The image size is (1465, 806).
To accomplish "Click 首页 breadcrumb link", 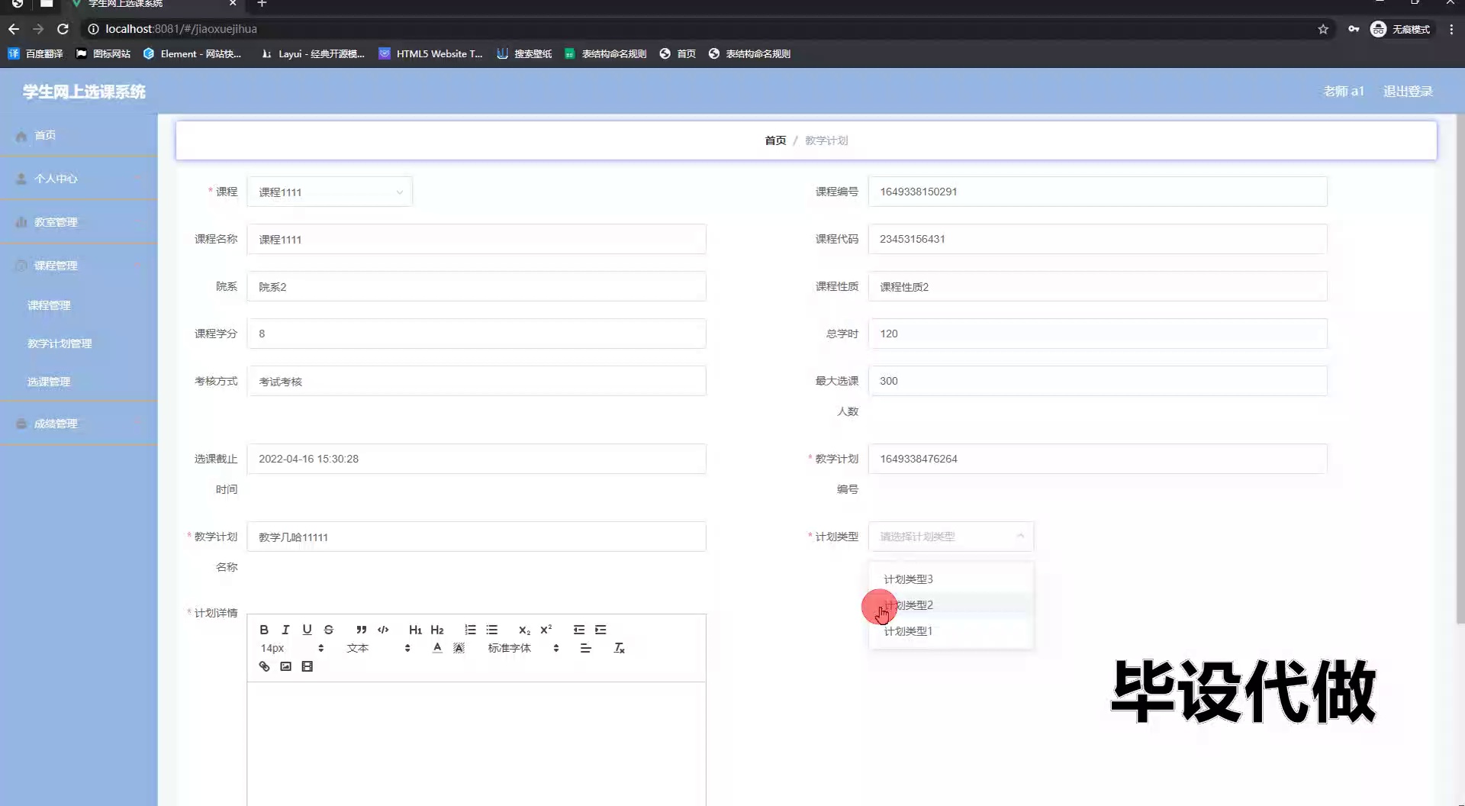I will (775, 140).
